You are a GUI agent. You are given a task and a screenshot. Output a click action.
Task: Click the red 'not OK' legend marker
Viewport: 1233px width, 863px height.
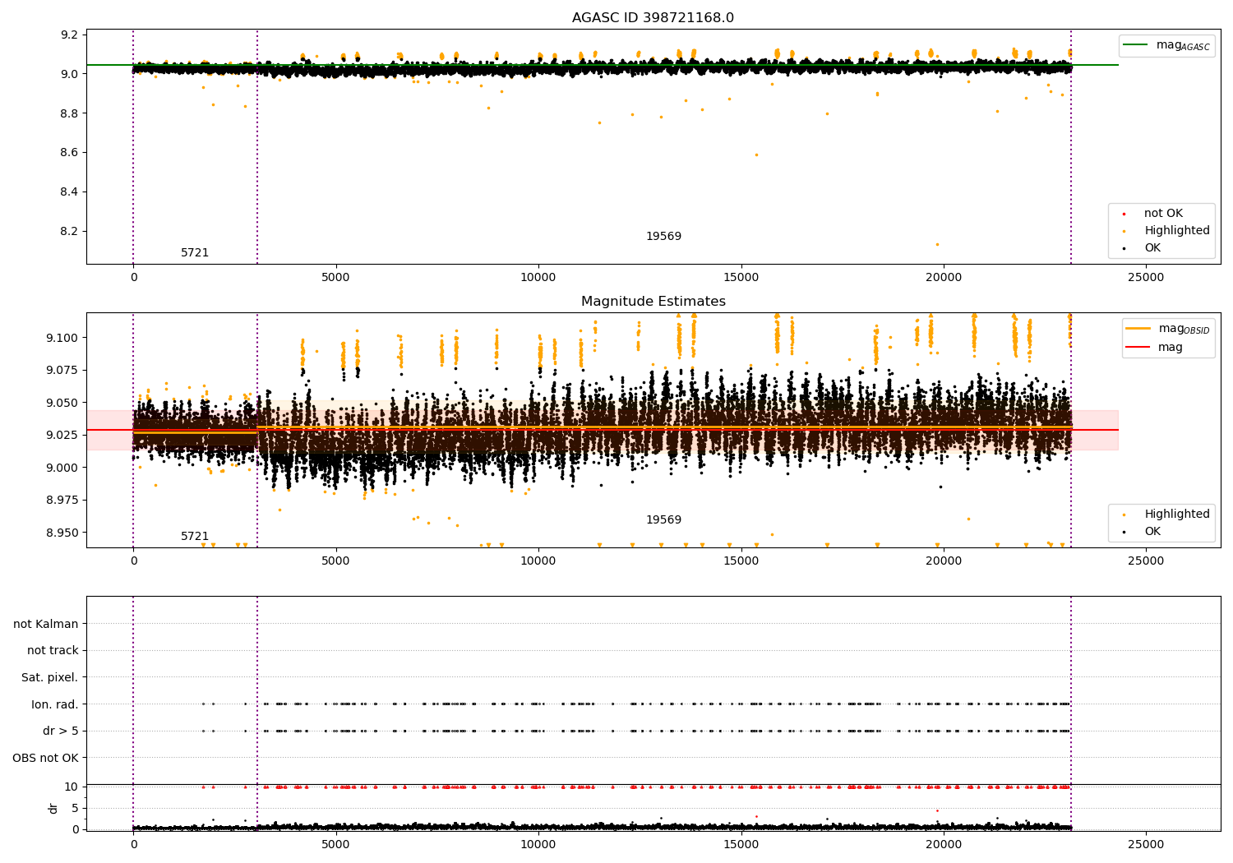[1124, 214]
